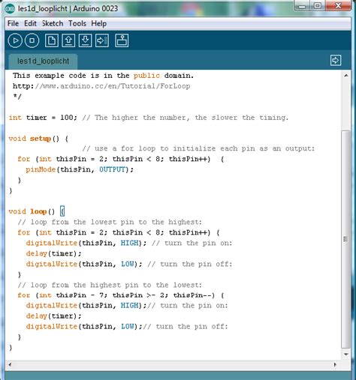Open the Sketch menu
The height and width of the screenshot is (380, 356).
tap(53, 23)
